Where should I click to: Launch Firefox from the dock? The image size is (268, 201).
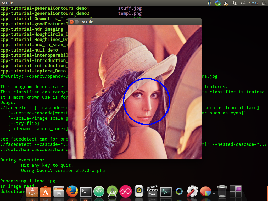[x=72, y=191]
